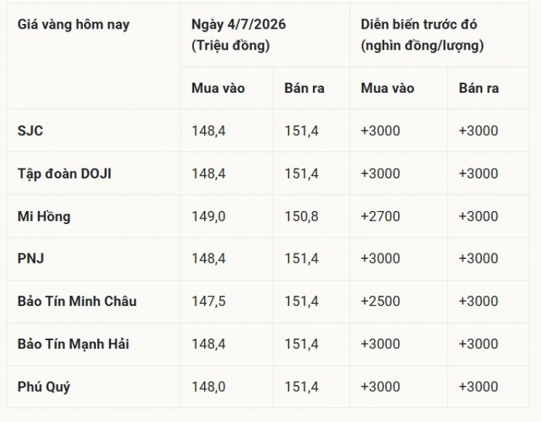
Task: Select the 'Ngày 4/7/2026' column header
Action: point(238,25)
